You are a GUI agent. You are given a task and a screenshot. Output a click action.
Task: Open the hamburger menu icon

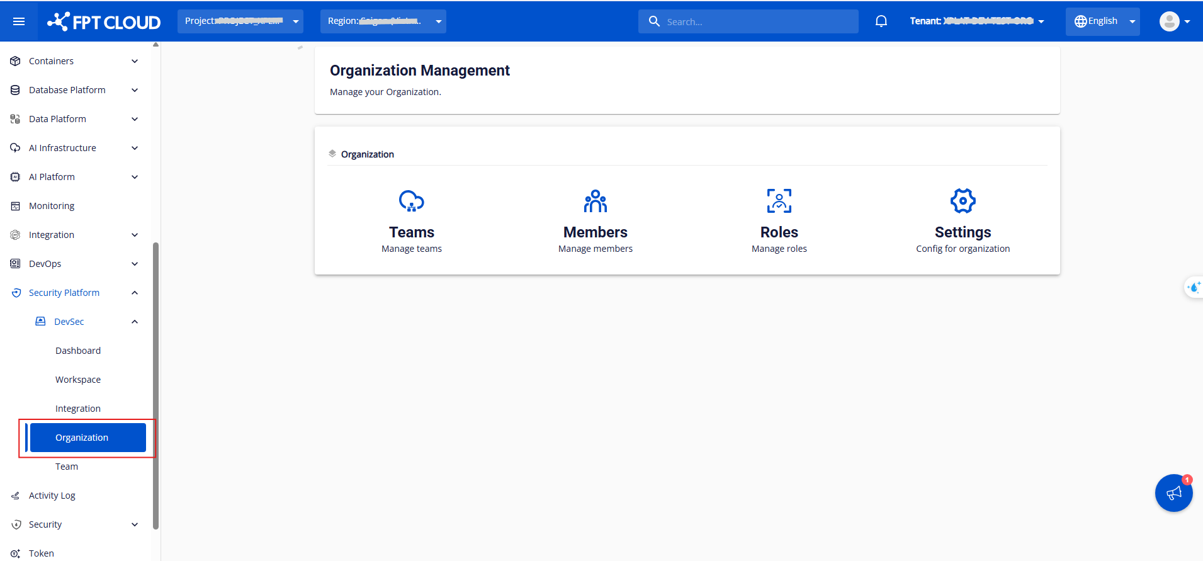pos(19,21)
